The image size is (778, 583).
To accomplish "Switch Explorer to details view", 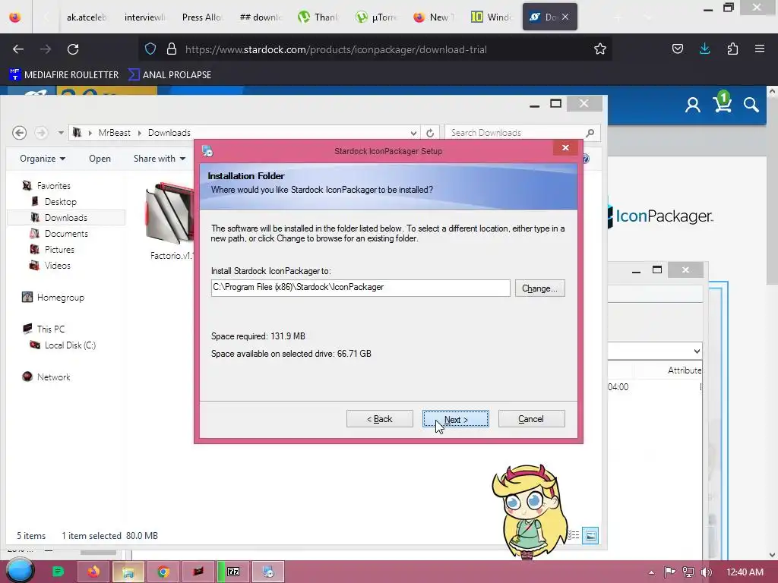I will tap(574, 535).
